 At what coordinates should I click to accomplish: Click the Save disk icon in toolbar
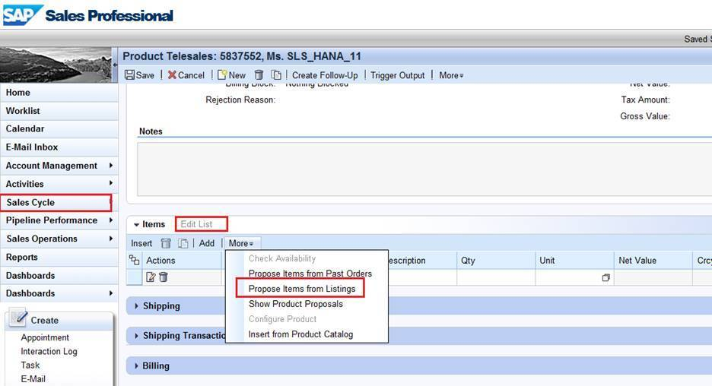click(130, 75)
